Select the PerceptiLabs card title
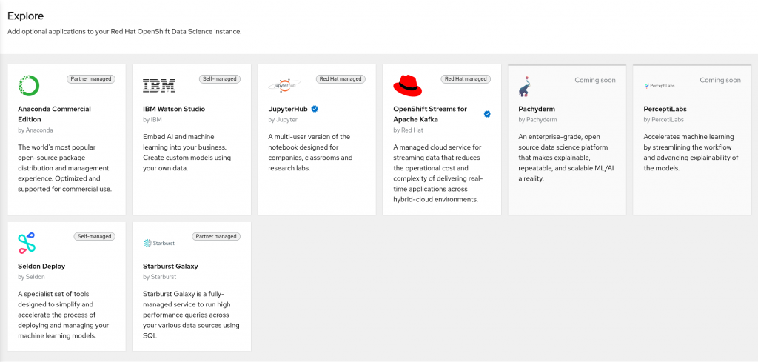The width and height of the screenshot is (758, 362). pos(665,109)
